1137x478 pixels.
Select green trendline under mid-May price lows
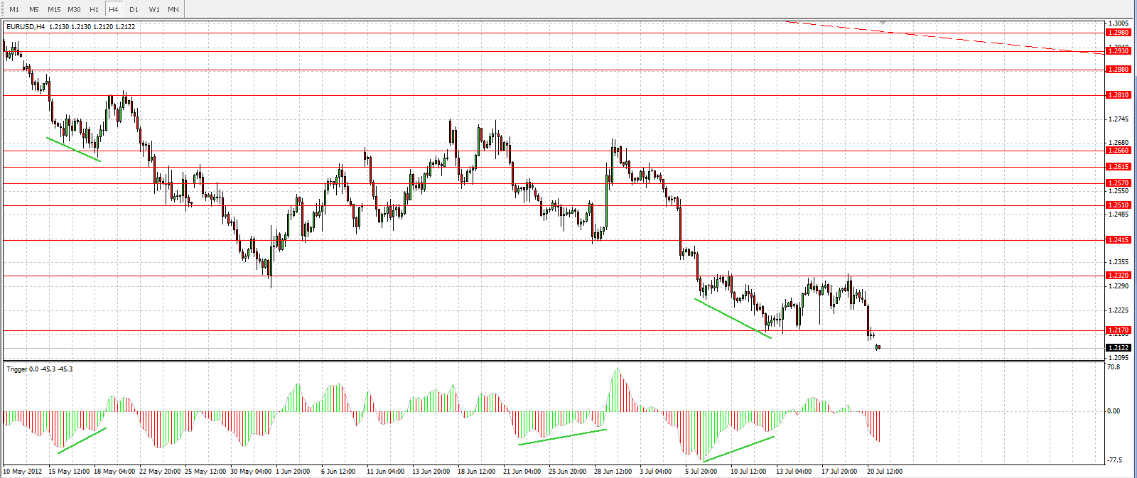click(x=74, y=150)
